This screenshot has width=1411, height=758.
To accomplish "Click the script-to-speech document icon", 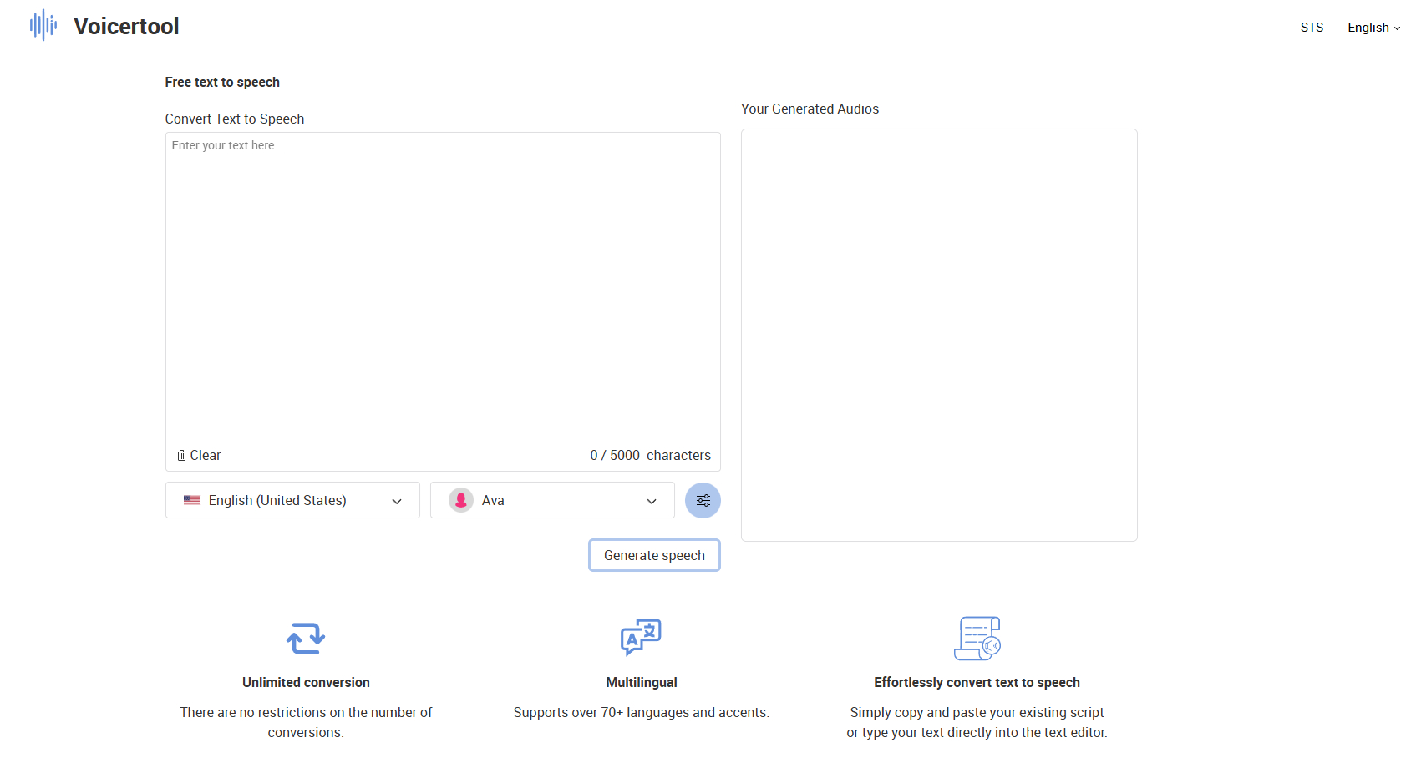I will tap(977, 639).
